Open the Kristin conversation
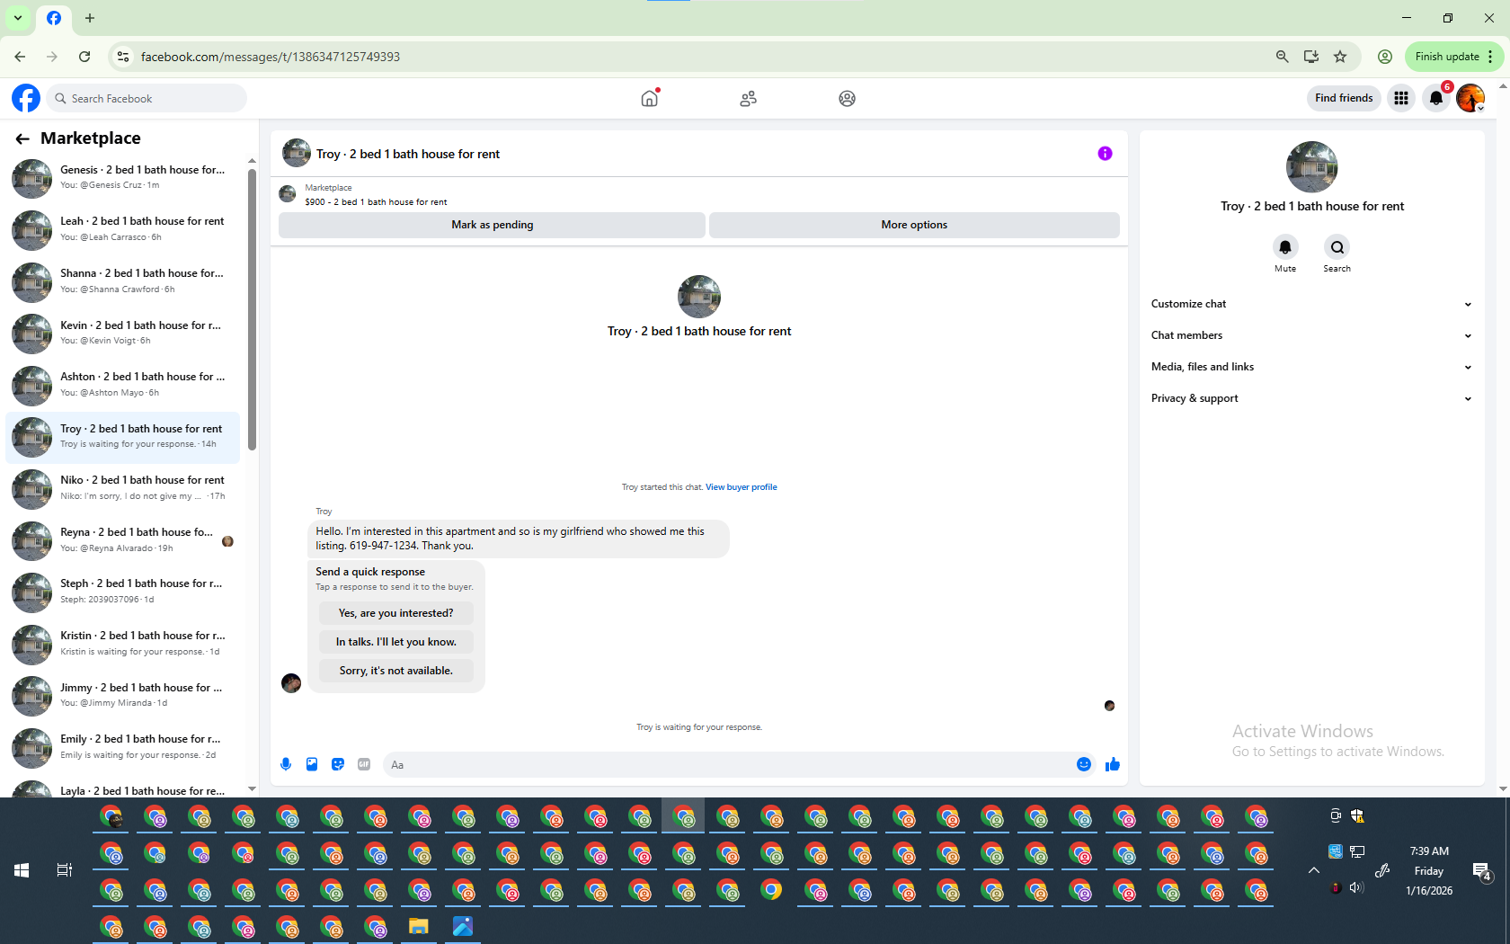 tap(123, 644)
